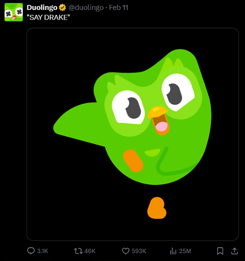245x261 pixels.
Task: Open the view analytics bar chart icon
Action: click(173, 251)
